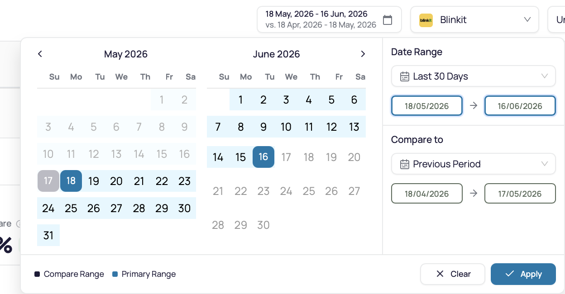Click calendar icon beside Previous Period
The width and height of the screenshot is (565, 294).
pos(405,164)
